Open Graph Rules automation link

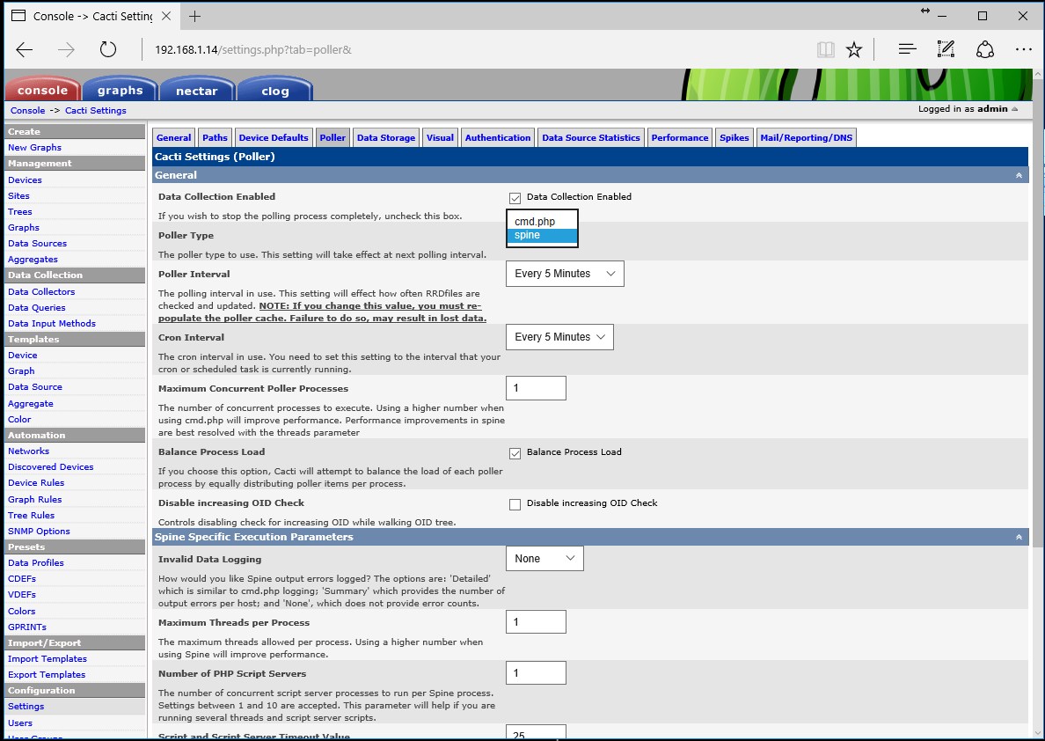pyautogui.click(x=34, y=499)
